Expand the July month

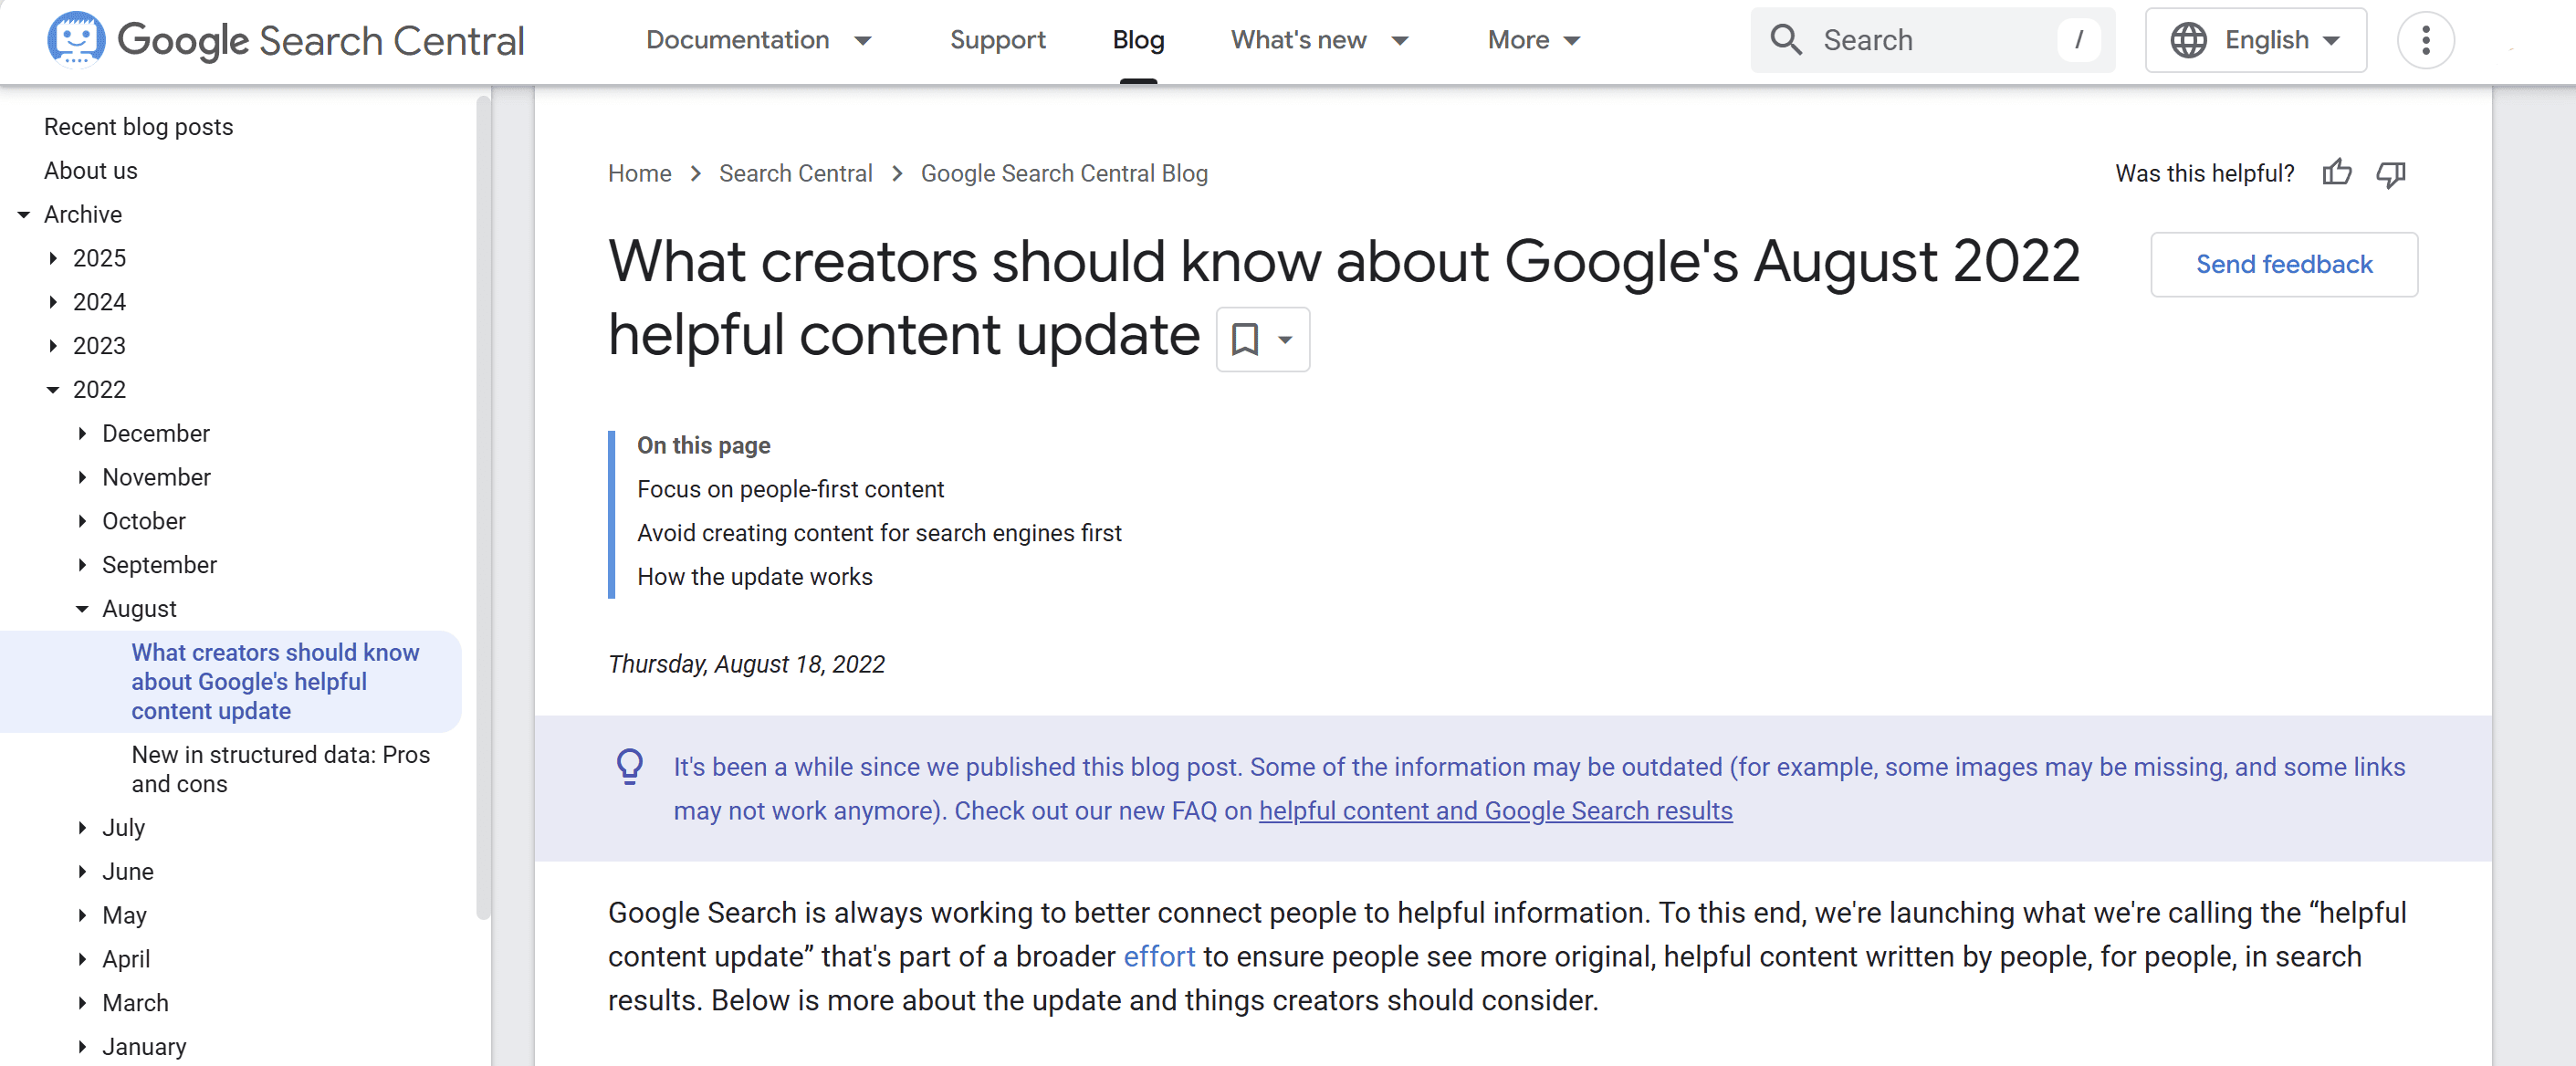point(82,828)
